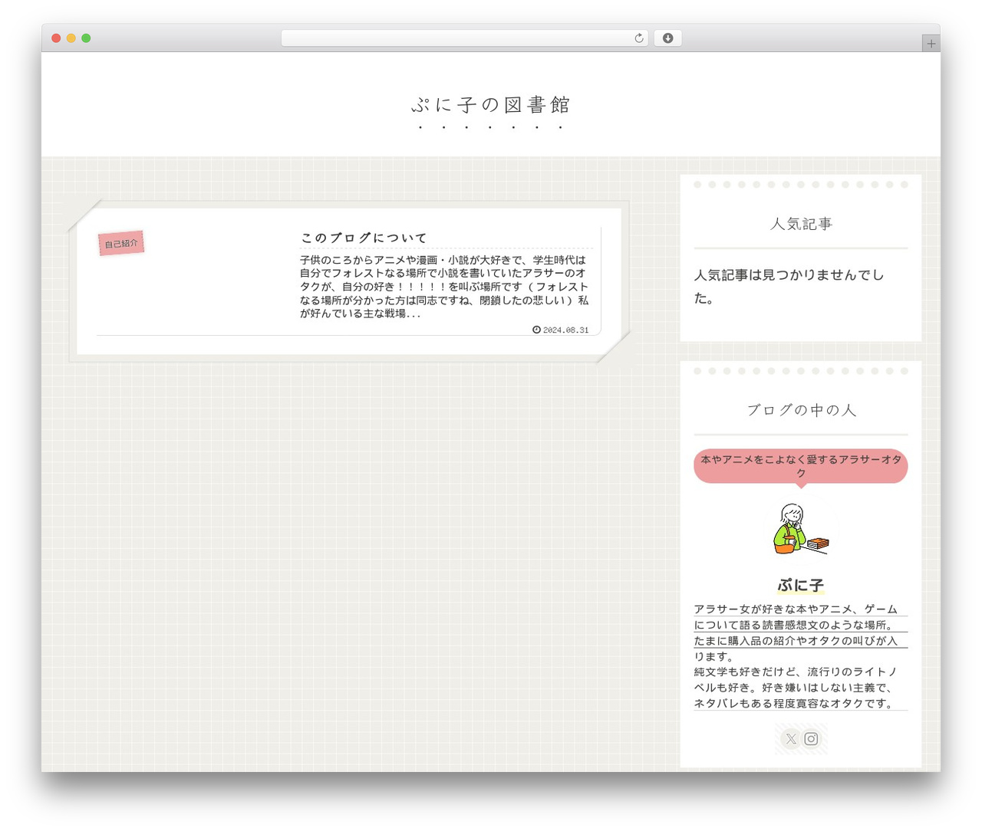
Task: Click the profile description starting アラサー女が好きな
Action: (x=800, y=656)
